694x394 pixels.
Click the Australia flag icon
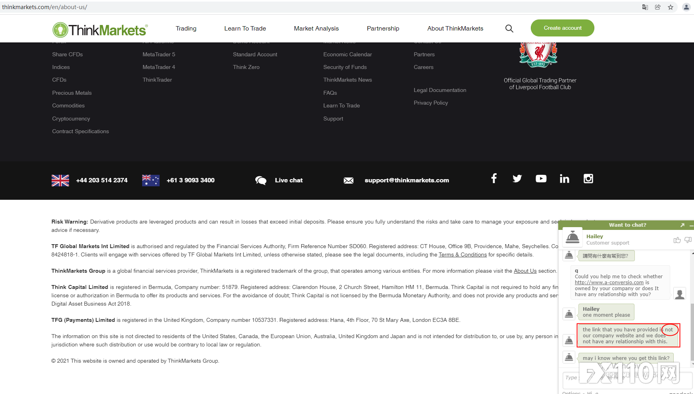point(151,180)
